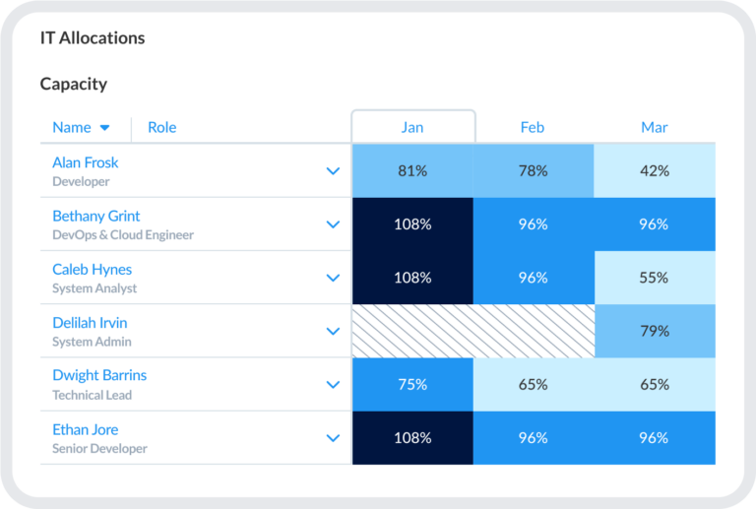Expand Bethany Grint row chevron
Viewport: 756px width, 509px height.
333,224
